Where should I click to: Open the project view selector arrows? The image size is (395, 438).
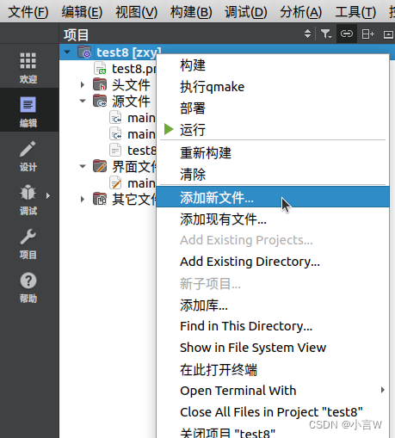307,34
